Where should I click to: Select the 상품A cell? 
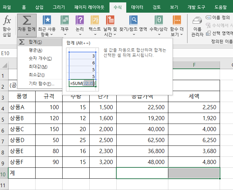coord(22,107)
